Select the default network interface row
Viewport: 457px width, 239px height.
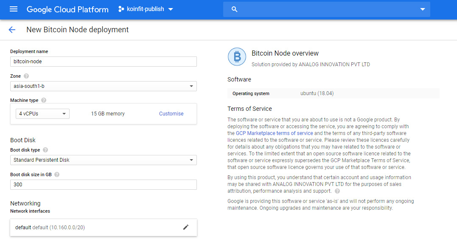click(x=104, y=228)
